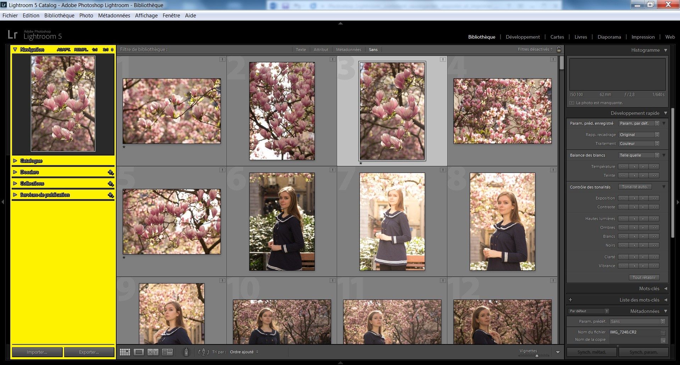Toggle A-Z sort direction icon
The width and height of the screenshot is (680, 365).
pyautogui.click(x=204, y=352)
